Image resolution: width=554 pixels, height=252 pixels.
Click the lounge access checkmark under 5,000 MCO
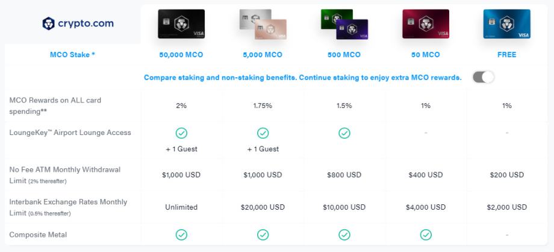point(263,133)
